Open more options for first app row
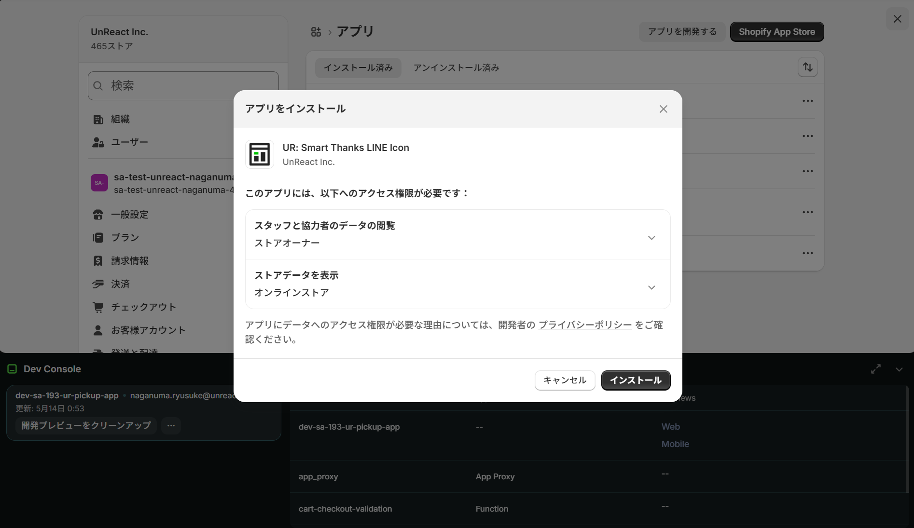This screenshot has width=914, height=528. click(x=808, y=101)
